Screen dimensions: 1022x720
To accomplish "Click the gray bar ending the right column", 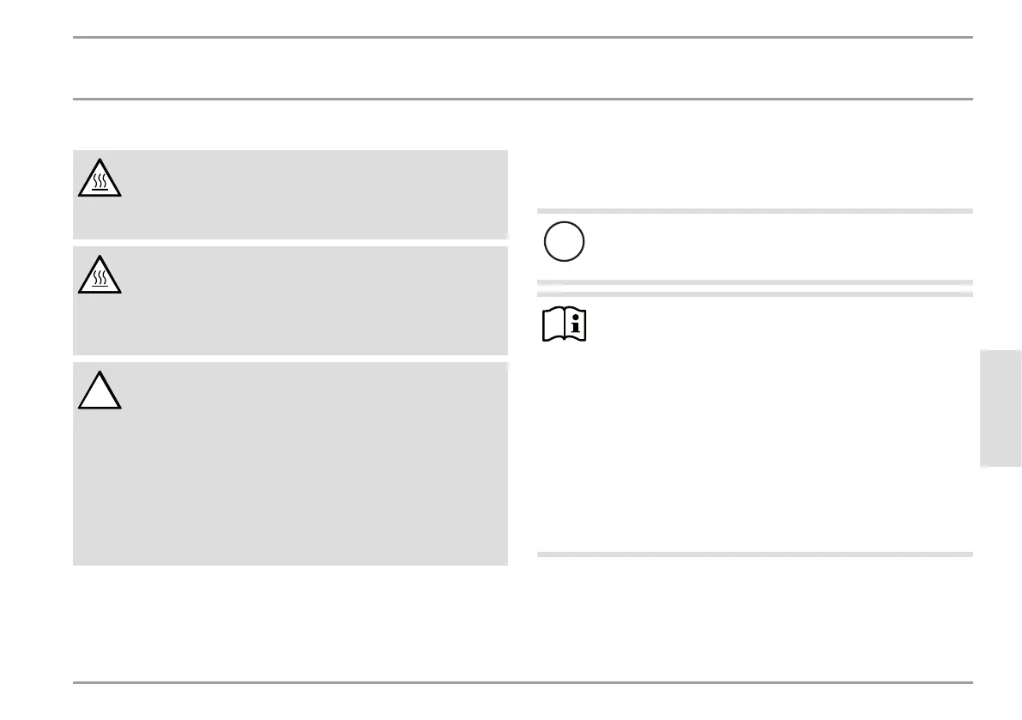I will 755,554.
